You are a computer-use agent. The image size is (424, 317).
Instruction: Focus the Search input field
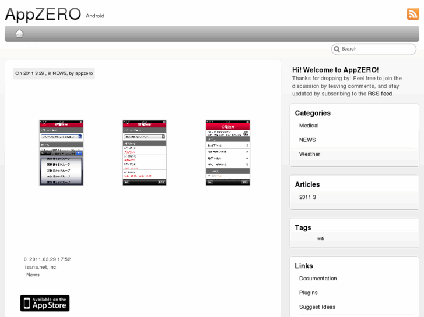point(374,49)
